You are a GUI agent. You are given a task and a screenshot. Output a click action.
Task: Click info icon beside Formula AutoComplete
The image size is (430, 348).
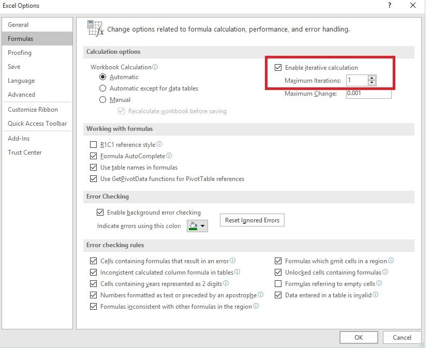(x=169, y=155)
